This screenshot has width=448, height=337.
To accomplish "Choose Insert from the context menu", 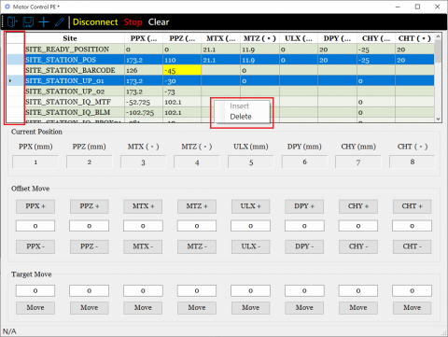I will coord(239,106).
